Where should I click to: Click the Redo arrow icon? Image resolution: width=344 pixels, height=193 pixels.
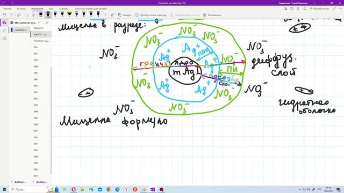point(12,15)
